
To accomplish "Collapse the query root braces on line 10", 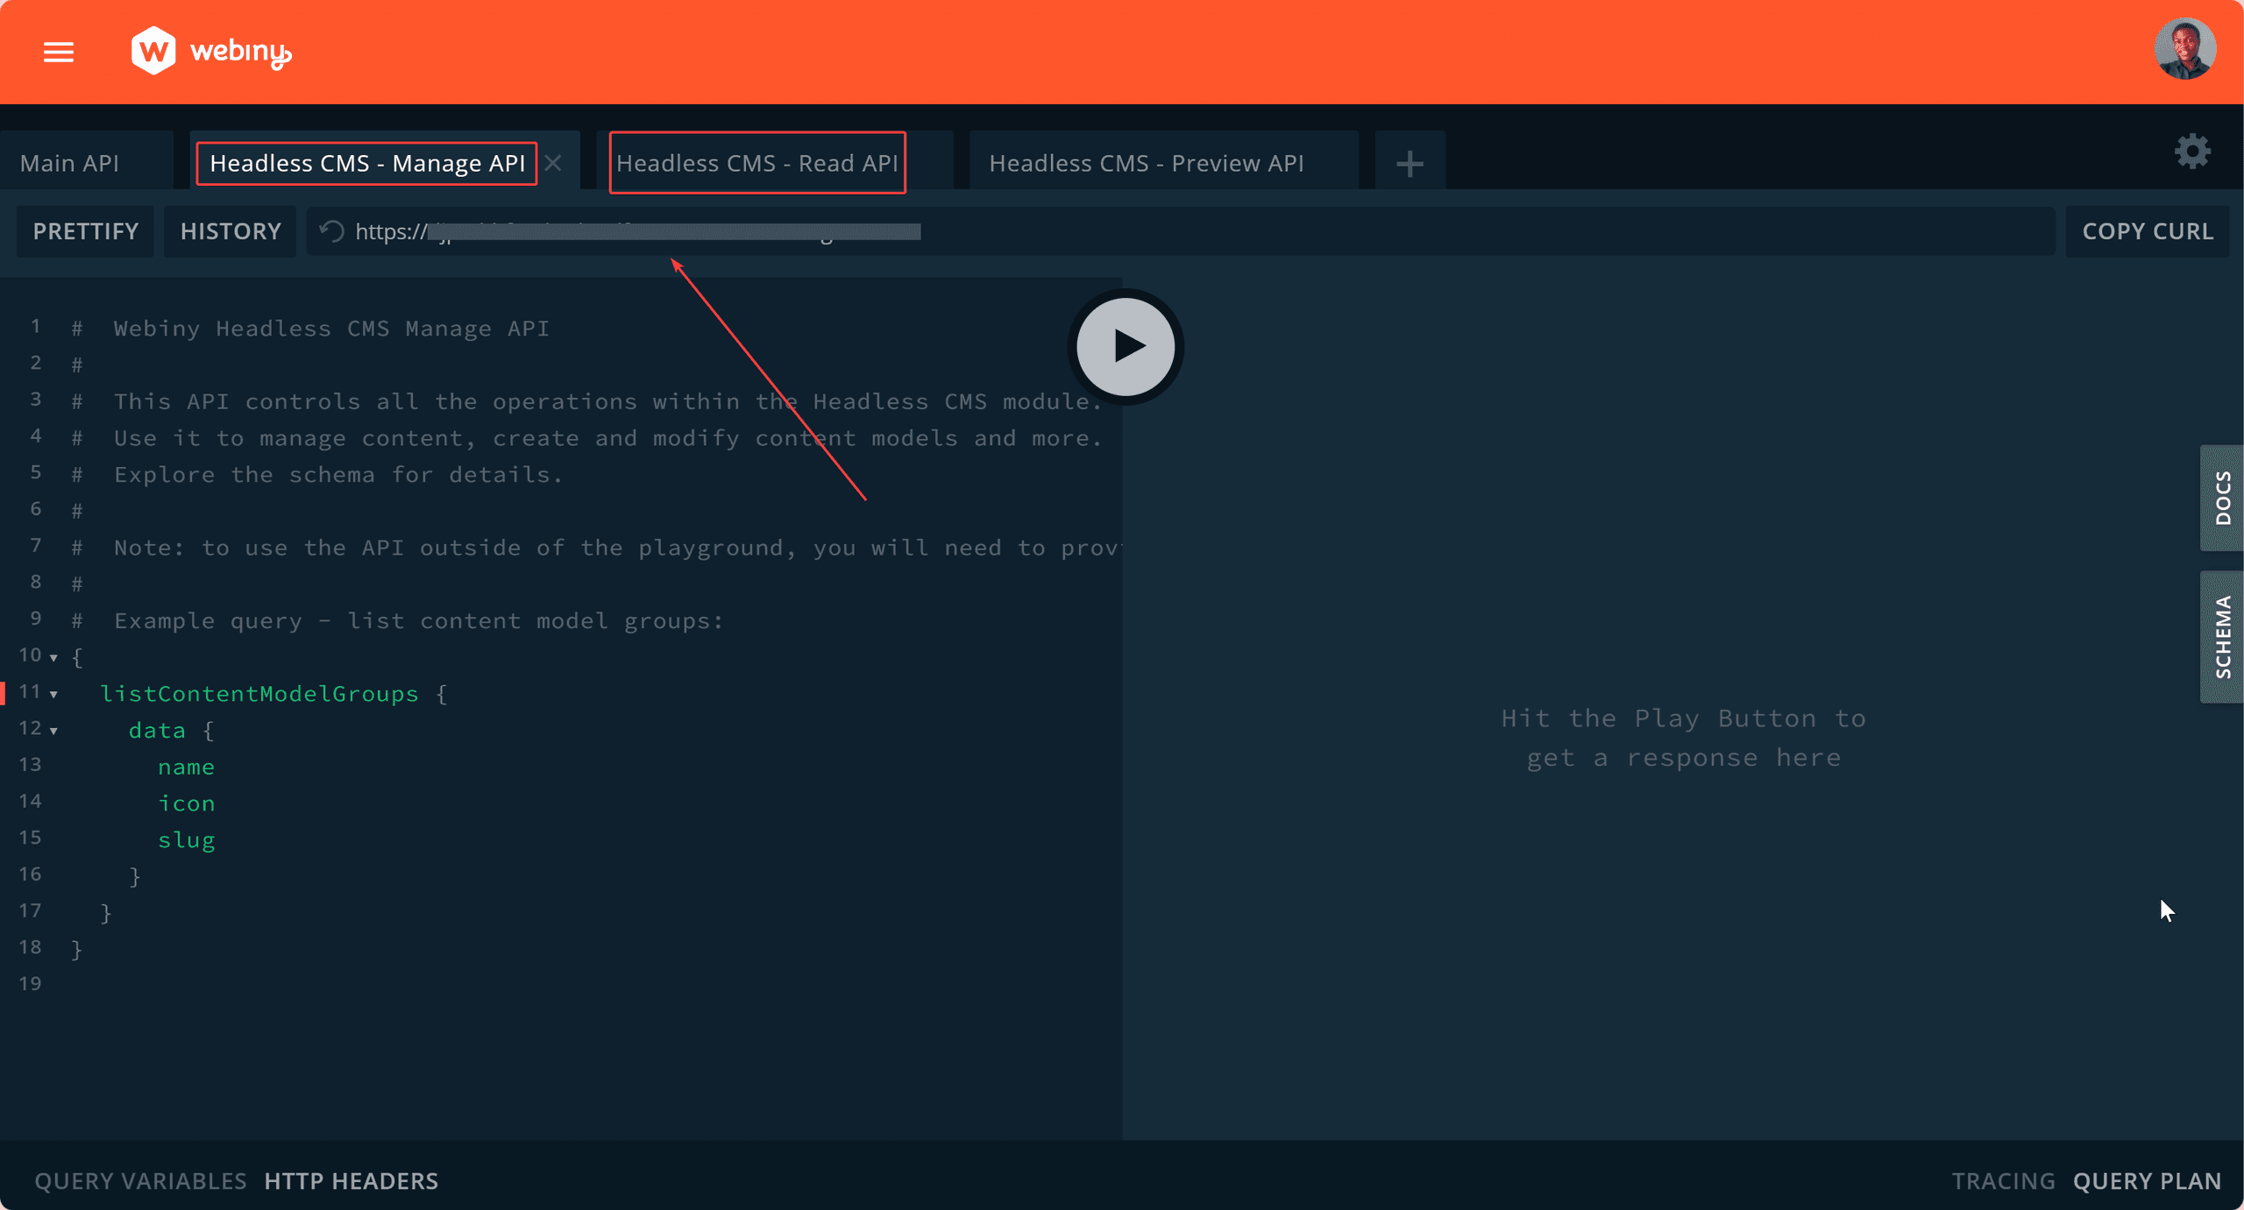I will 54,656.
